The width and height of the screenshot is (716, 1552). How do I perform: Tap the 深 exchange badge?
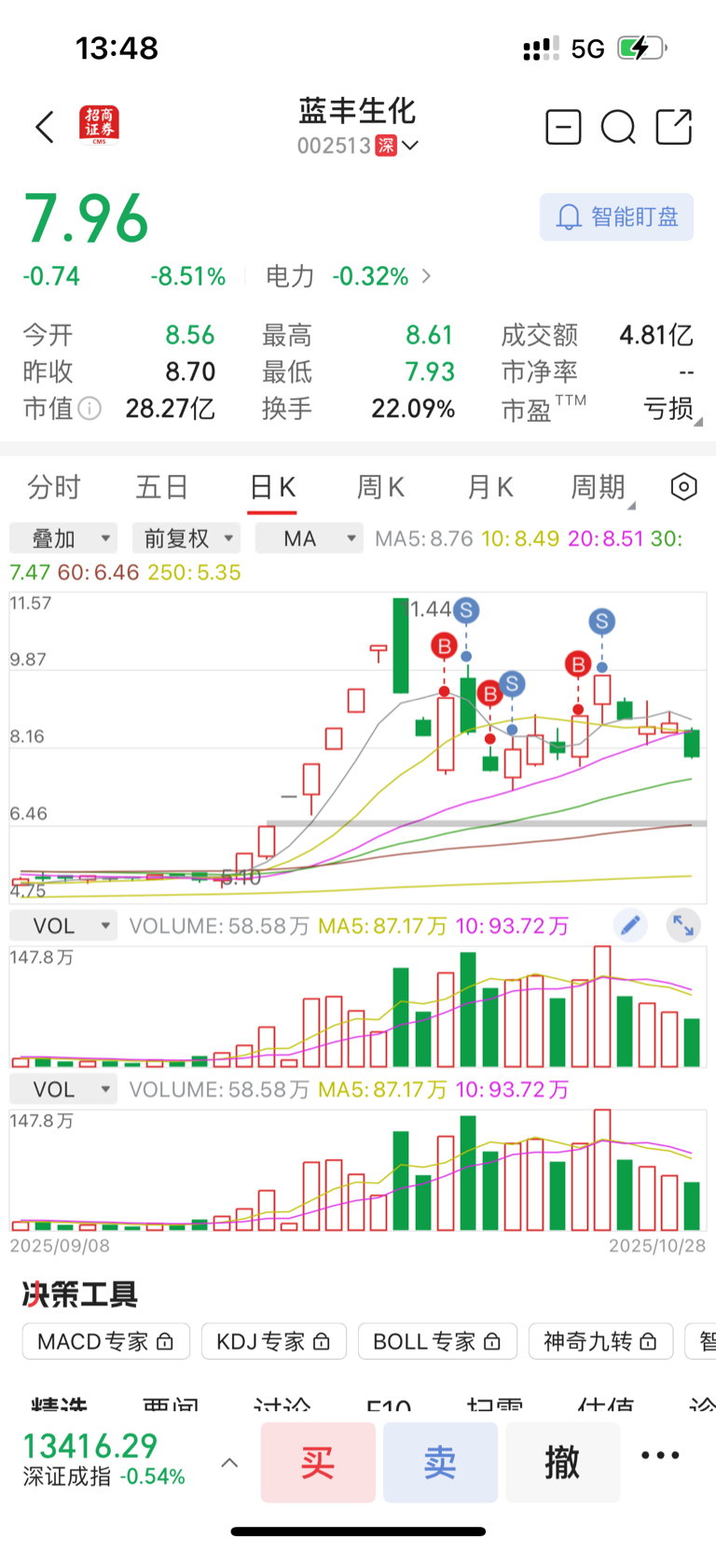pyautogui.click(x=386, y=146)
